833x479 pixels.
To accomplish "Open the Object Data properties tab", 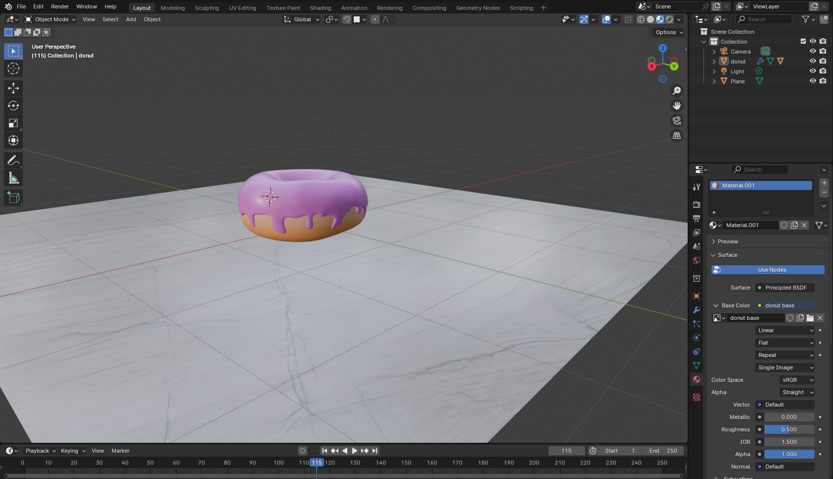I will [697, 365].
